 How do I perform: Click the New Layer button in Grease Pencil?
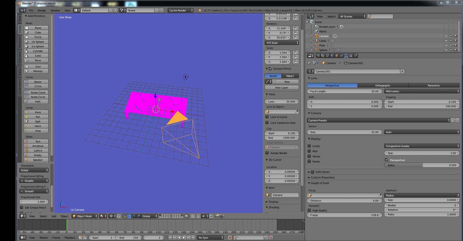[282, 88]
